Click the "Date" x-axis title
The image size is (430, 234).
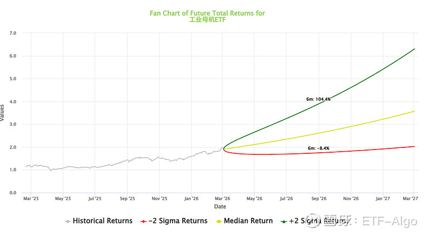tap(220, 207)
